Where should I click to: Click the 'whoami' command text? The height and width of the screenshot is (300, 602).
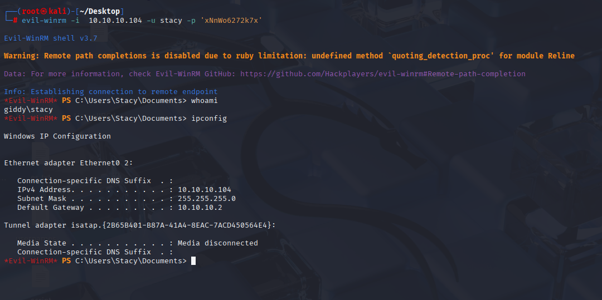pos(204,101)
